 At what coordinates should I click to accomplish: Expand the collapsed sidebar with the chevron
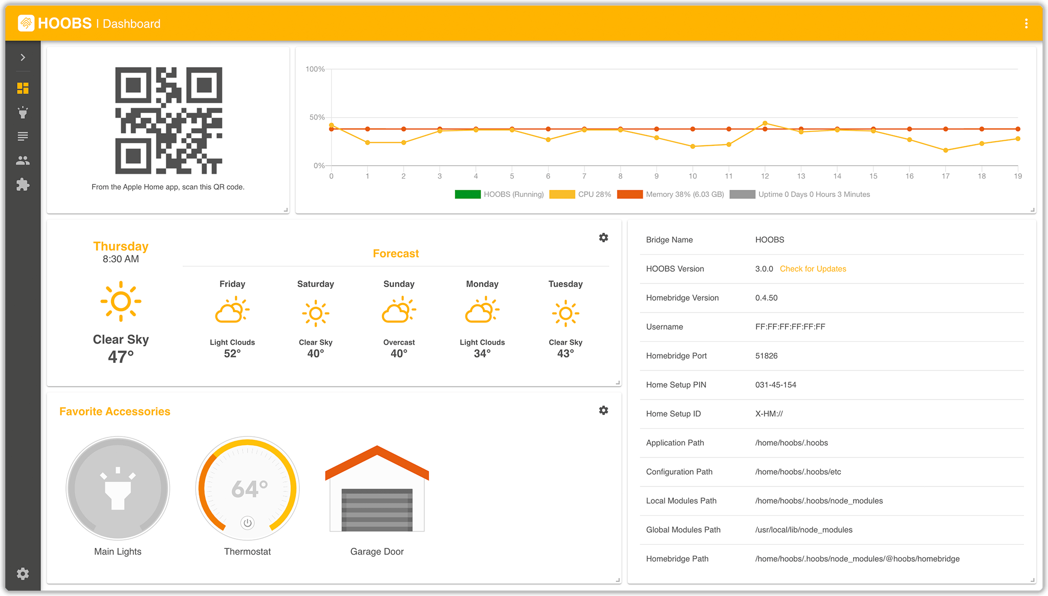click(23, 57)
